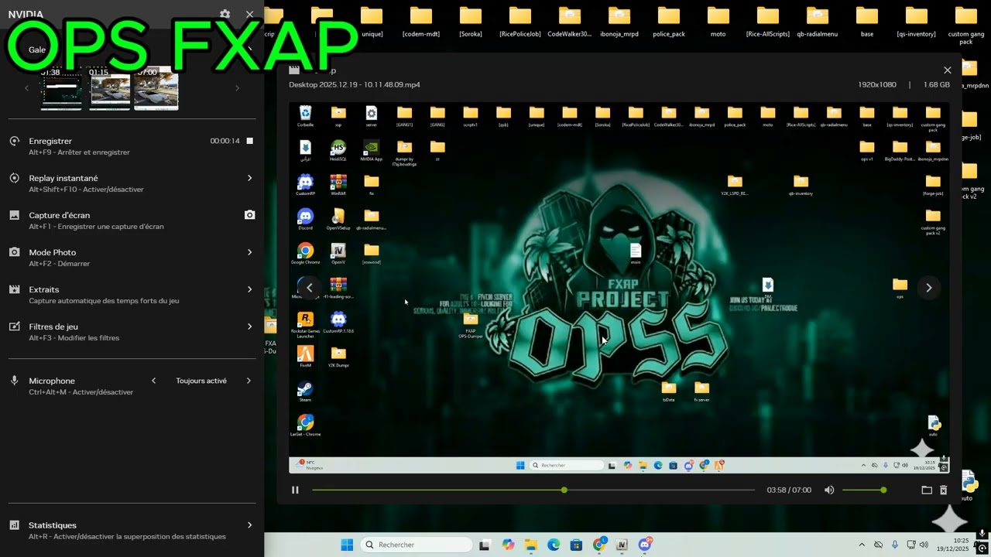Open Chrome on the live taskbar below the player
Image resolution: width=991 pixels, height=557 pixels.
(599, 545)
